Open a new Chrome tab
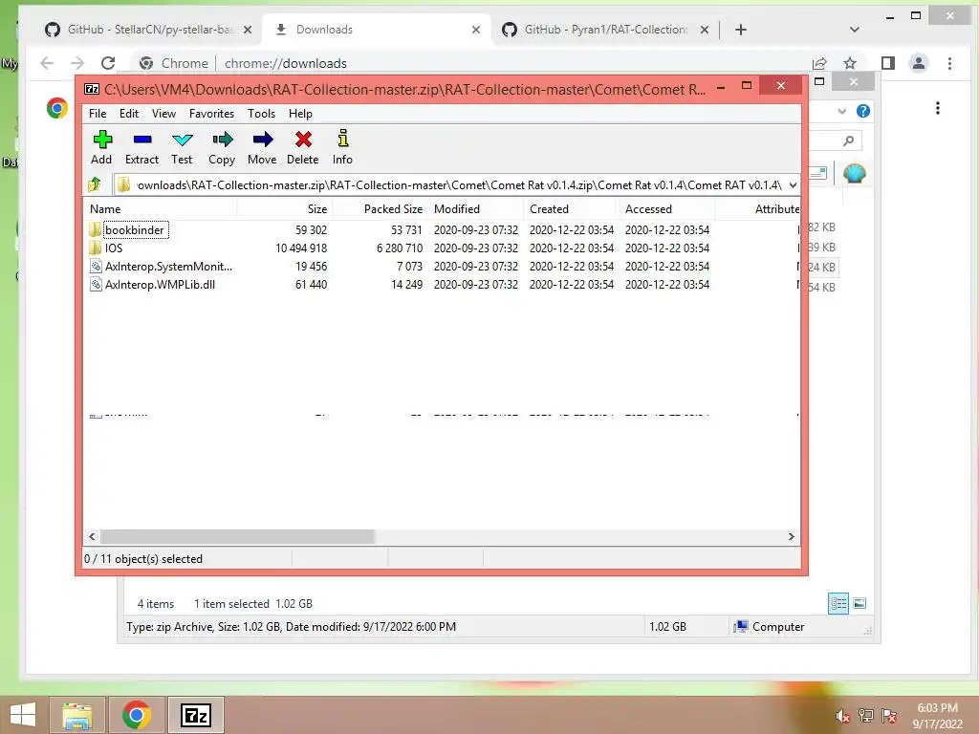Screen dimensions: 979x734 pyautogui.click(x=741, y=30)
